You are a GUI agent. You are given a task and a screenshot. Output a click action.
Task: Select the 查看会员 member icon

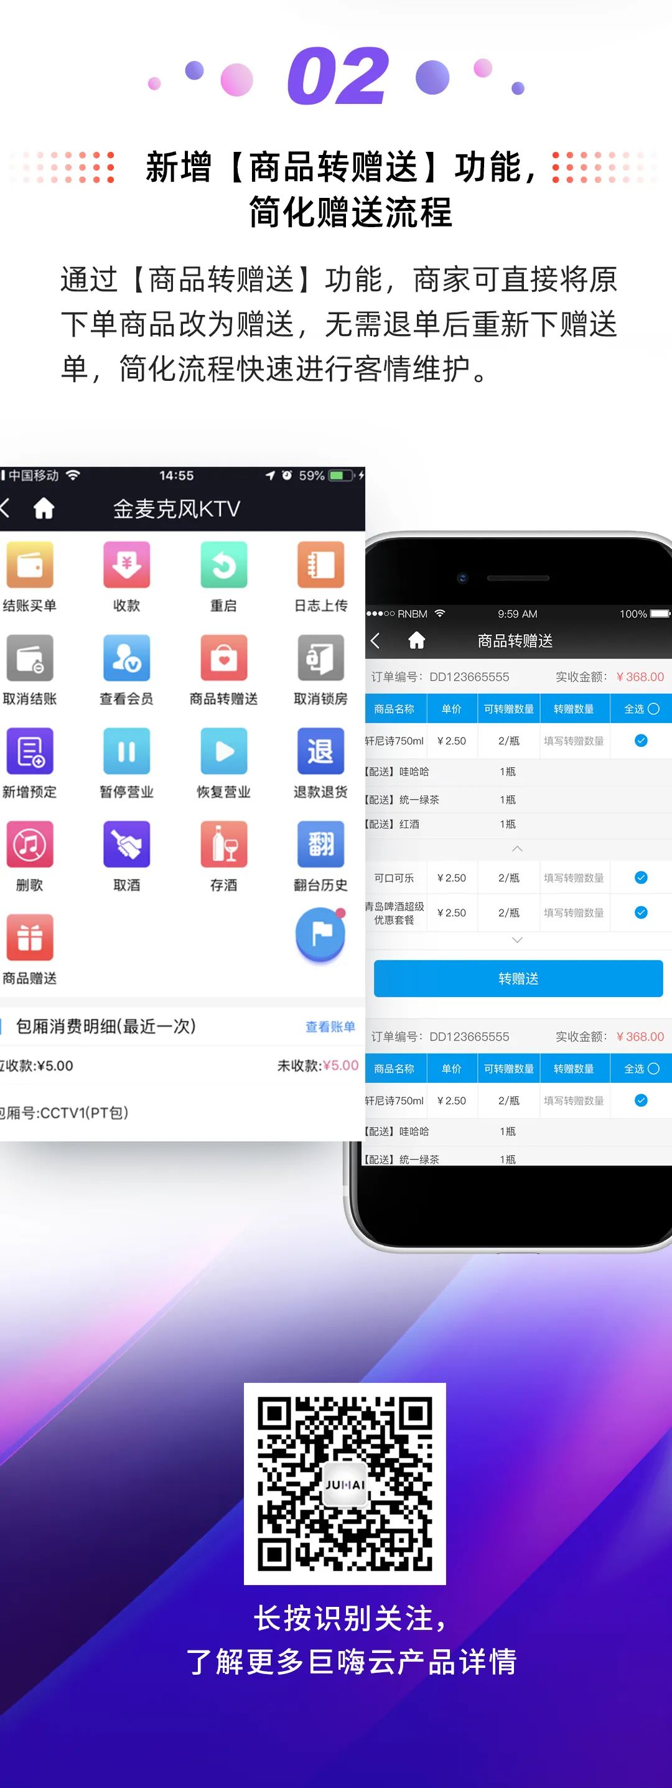pyautogui.click(x=126, y=658)
